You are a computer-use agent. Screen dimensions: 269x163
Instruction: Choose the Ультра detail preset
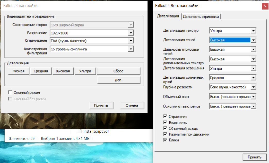point(85,71)
